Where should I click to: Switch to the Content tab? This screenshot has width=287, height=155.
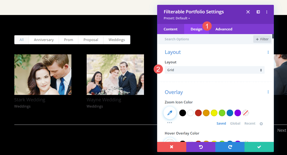point(170,29)
